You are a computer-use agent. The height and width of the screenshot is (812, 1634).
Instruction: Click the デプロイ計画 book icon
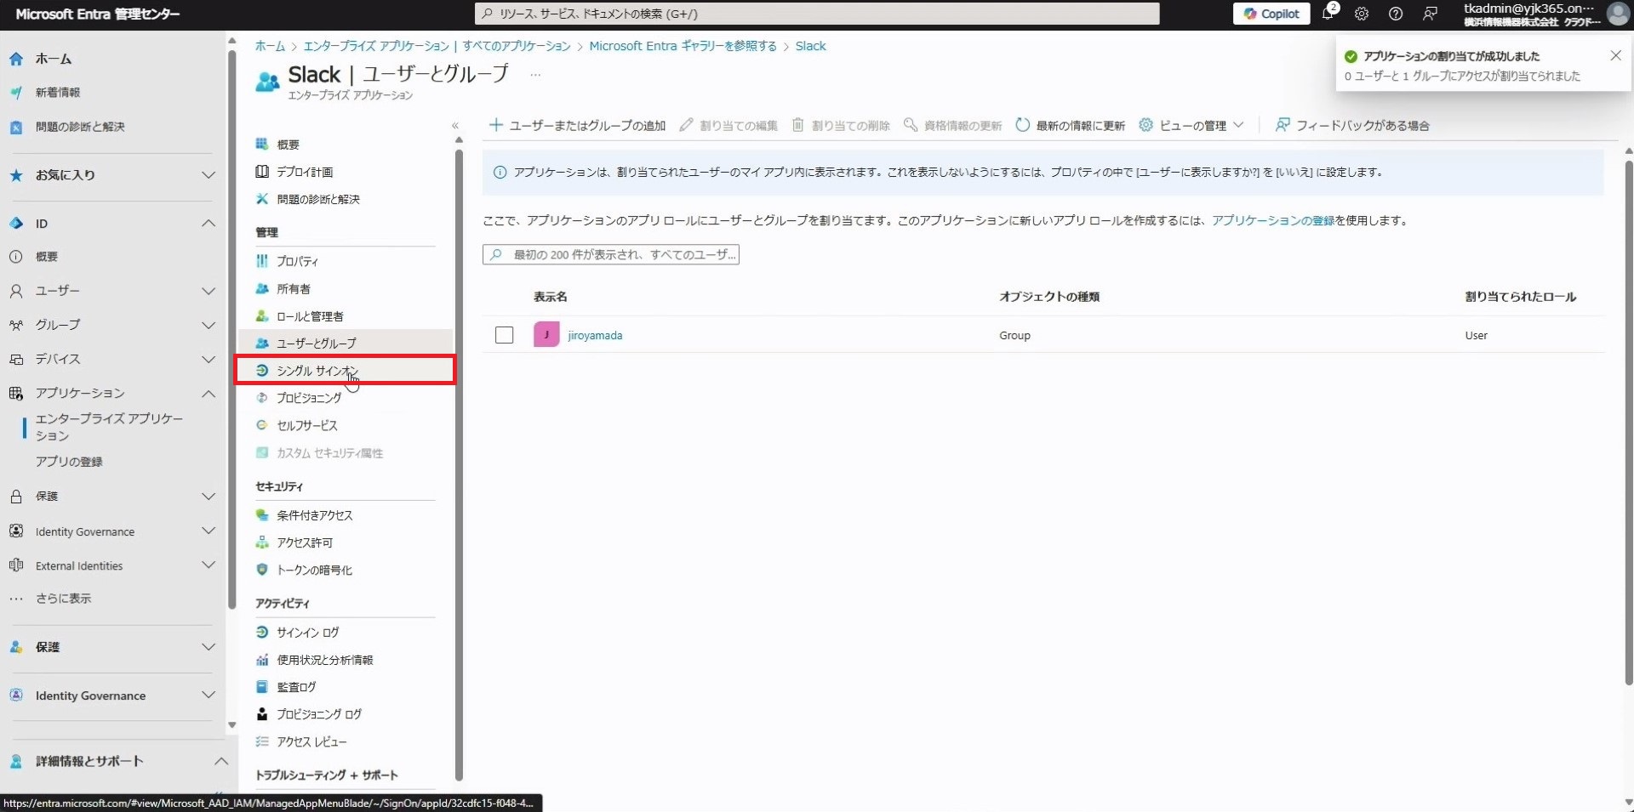point(262,172)
